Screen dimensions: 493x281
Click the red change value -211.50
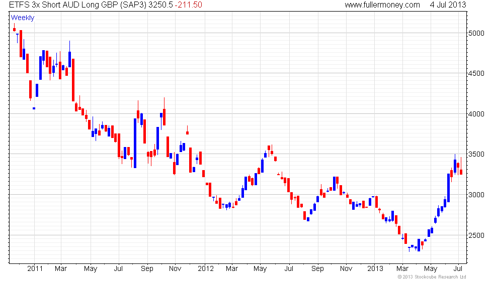188,5
